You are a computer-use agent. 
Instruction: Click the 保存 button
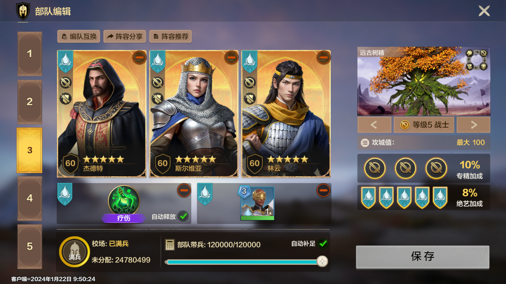[x=422, y=257]
